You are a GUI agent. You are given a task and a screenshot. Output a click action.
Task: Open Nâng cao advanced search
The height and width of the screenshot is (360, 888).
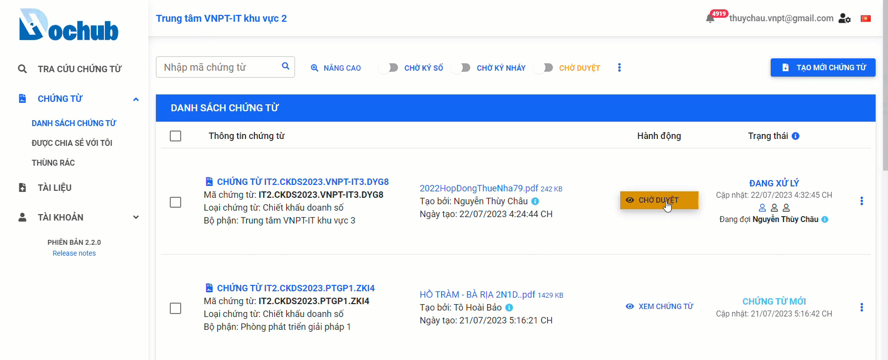tap(336, 68)
